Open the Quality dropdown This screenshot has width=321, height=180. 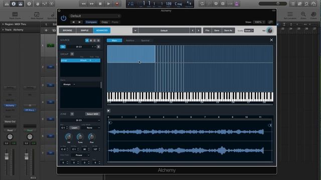(249, 30)
